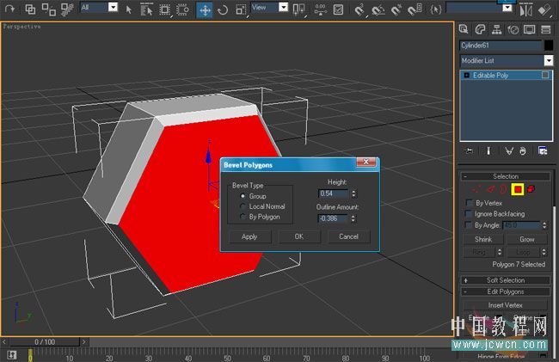
Task: Select the Border sub-object level
Action: (503, 189)
